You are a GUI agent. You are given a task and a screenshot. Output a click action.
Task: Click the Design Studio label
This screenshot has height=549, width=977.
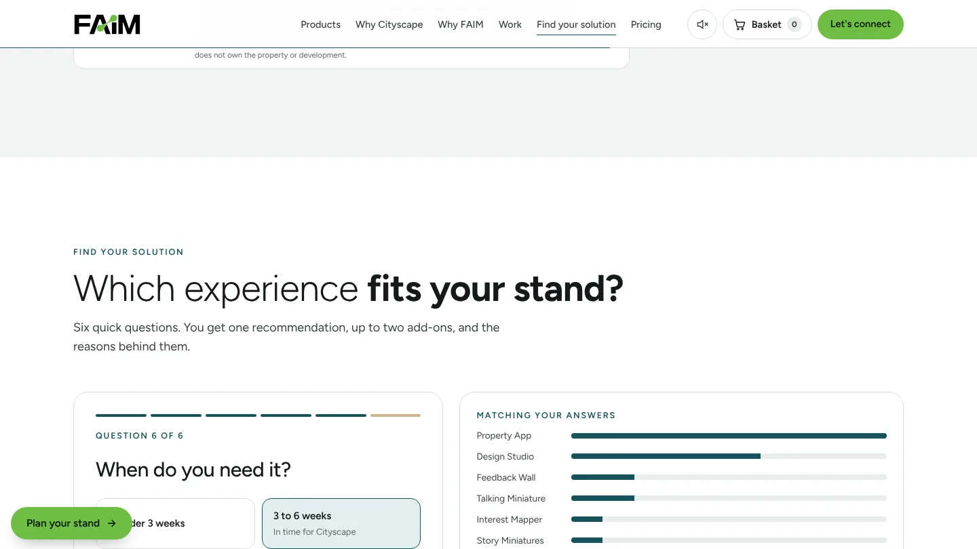[x=505, y=457]
